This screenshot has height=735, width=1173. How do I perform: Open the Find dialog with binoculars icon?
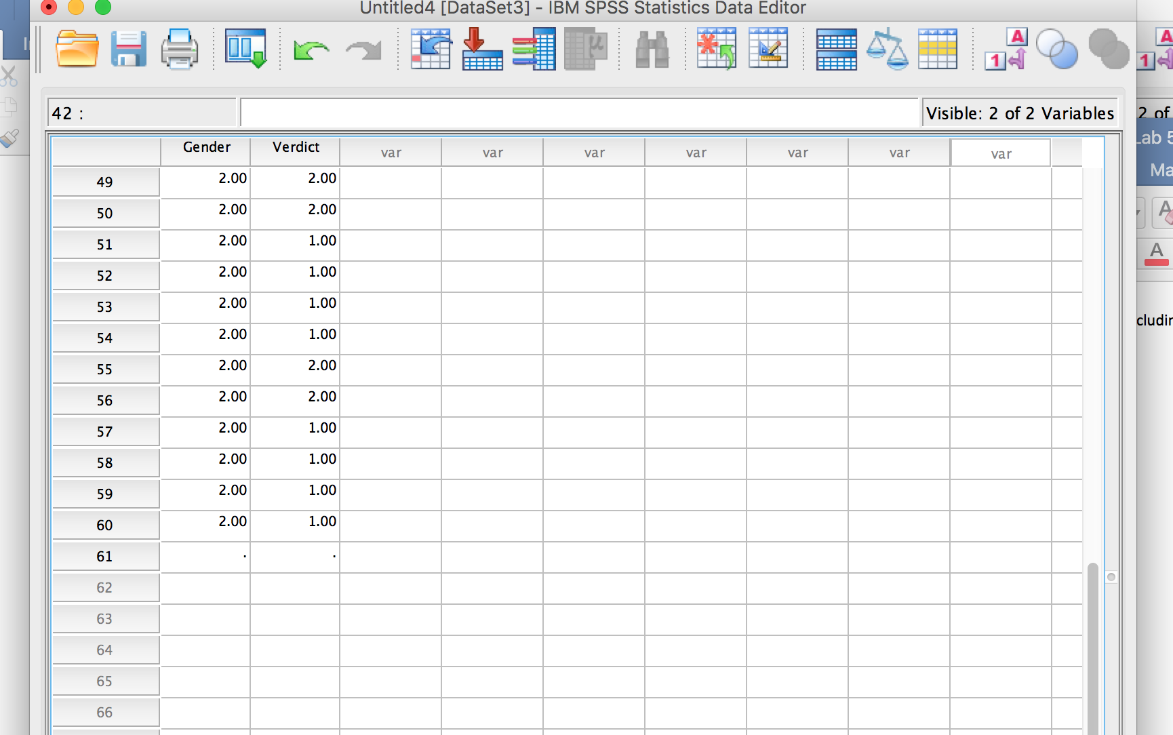tap(651, 49)
